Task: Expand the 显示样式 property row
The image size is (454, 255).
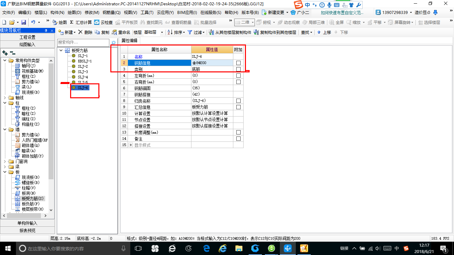Action: pyautogui.click(x=131, y=145)
